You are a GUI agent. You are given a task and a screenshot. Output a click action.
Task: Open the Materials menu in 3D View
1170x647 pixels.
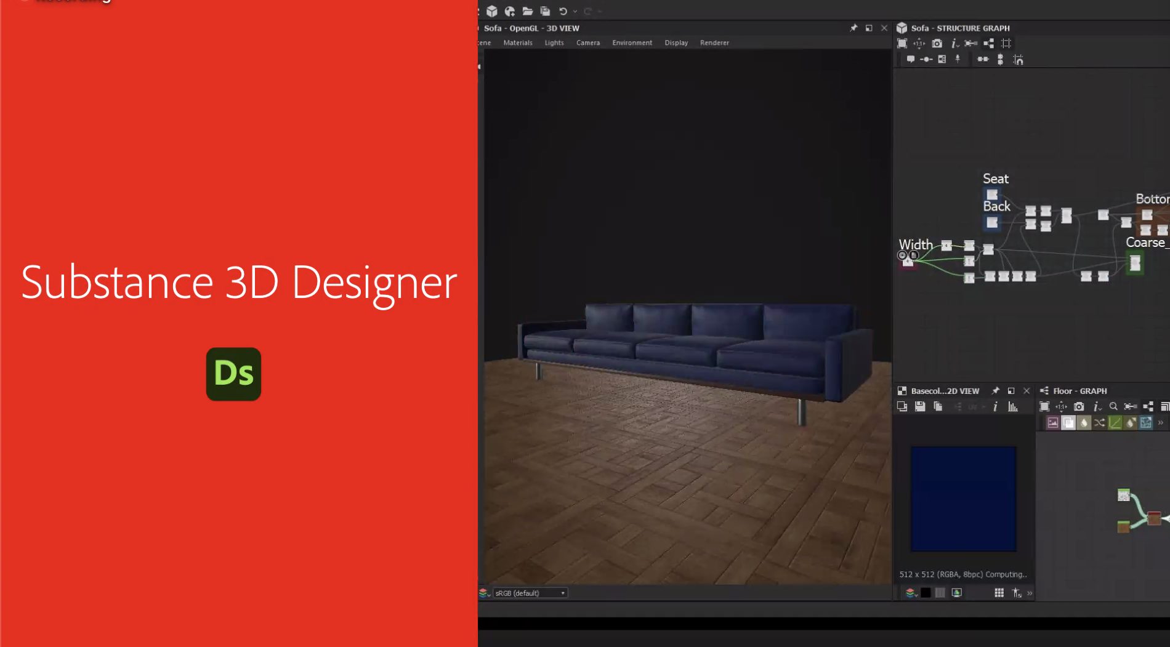517,42
